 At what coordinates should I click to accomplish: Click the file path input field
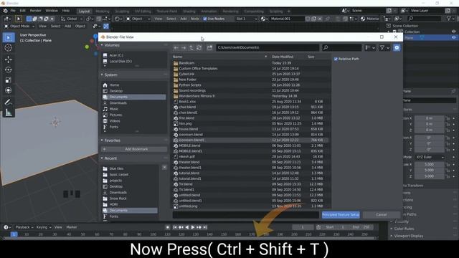pos(268,48)
